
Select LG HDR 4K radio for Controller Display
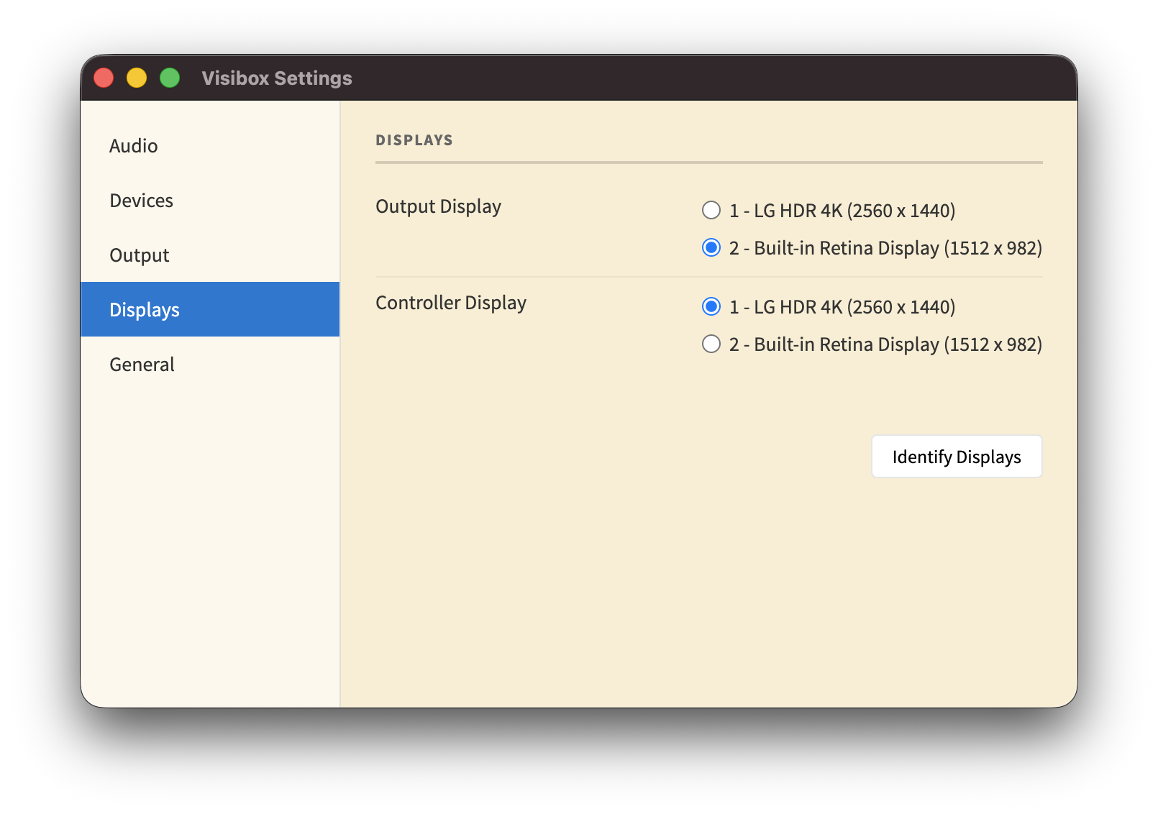pyautogui.click(x=711, y=307)
